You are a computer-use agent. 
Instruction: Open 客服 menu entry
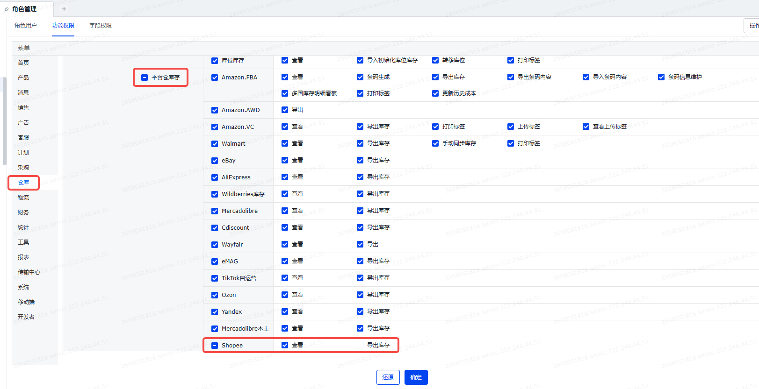pyautogui.click(x=23, y=138)
